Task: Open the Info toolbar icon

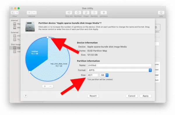Action: point(161,13)
